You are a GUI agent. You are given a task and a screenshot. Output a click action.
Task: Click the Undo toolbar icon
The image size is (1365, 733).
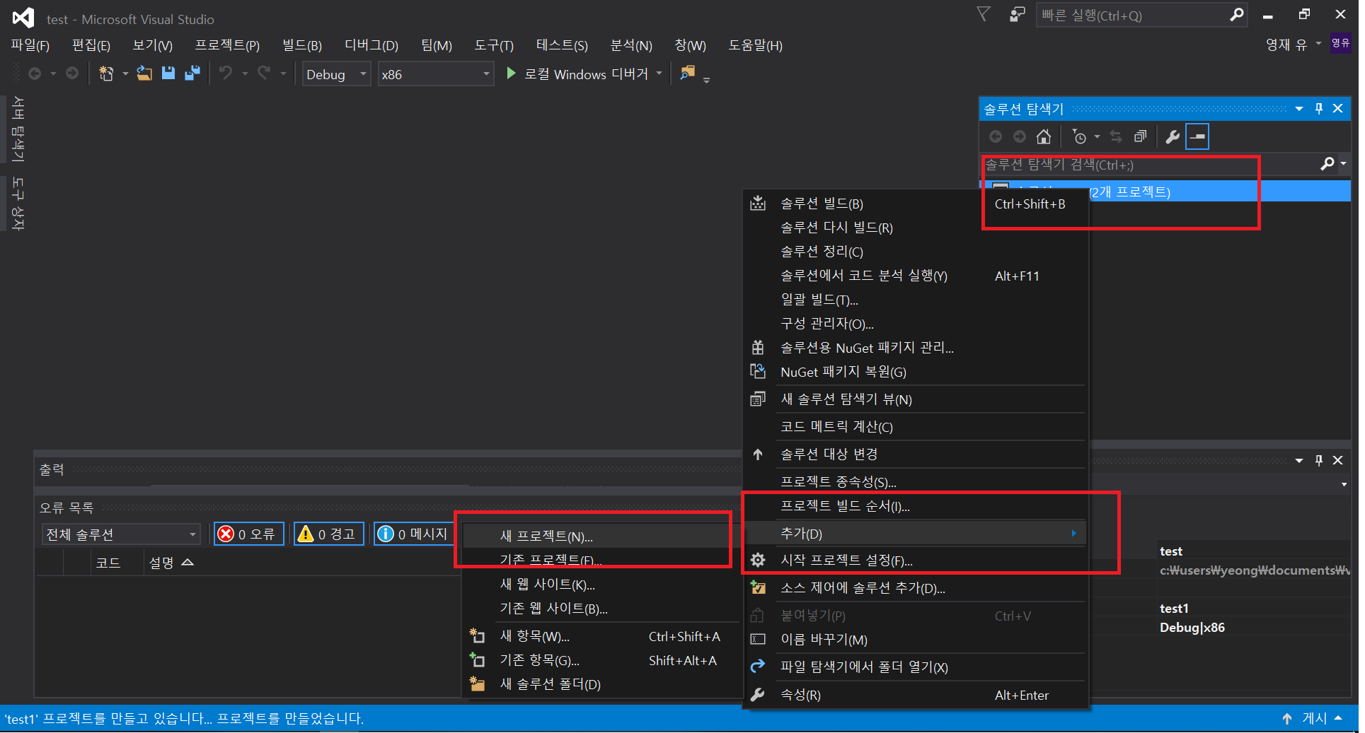pos(226,74)
